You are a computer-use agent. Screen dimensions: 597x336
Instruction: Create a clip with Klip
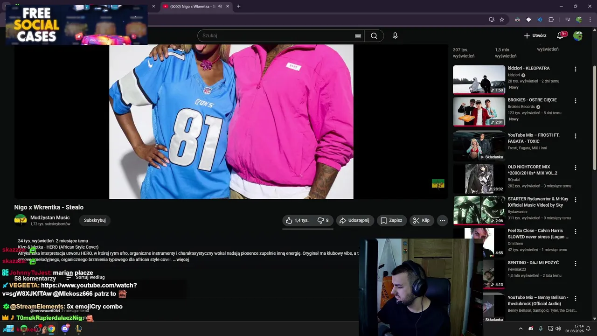click(x=421, y=220)
